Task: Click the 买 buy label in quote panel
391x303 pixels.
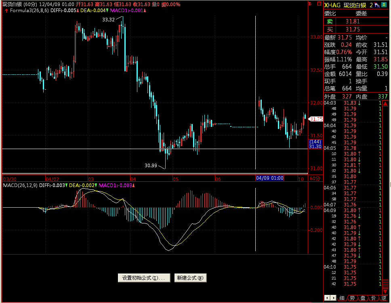Action: [x=330, y=29]
